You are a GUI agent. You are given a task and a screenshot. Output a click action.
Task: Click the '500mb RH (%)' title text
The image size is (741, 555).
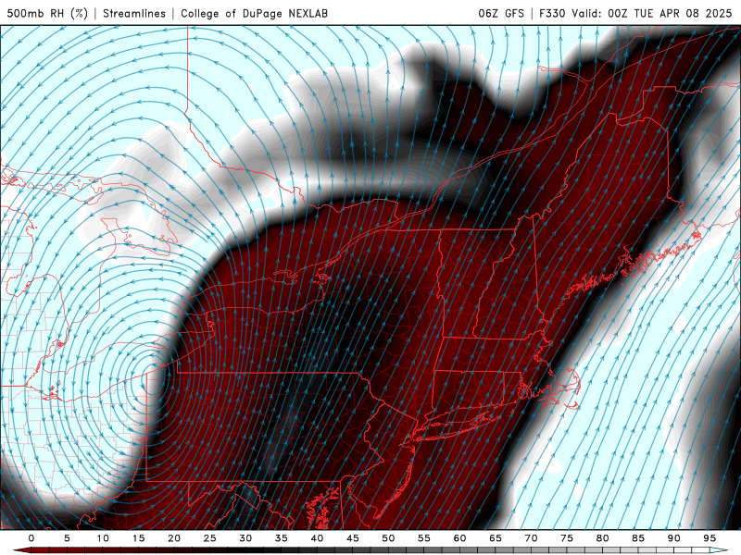(48, 13)
